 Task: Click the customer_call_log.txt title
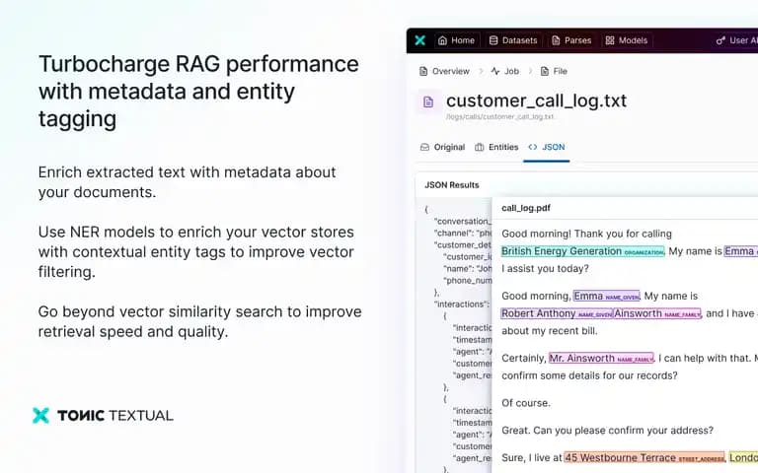tap(536, 101)
